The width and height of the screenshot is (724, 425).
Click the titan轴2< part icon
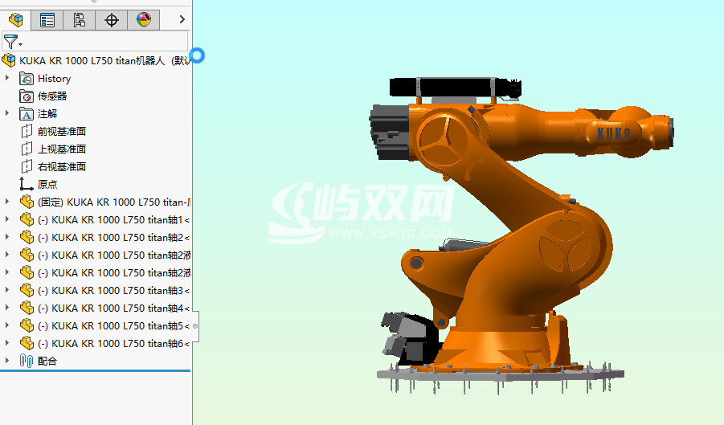(27, 237)
